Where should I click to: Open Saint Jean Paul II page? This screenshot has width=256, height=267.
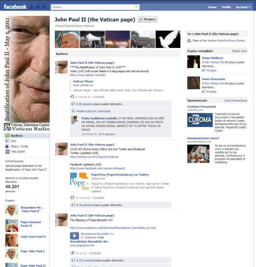[33, 237]
